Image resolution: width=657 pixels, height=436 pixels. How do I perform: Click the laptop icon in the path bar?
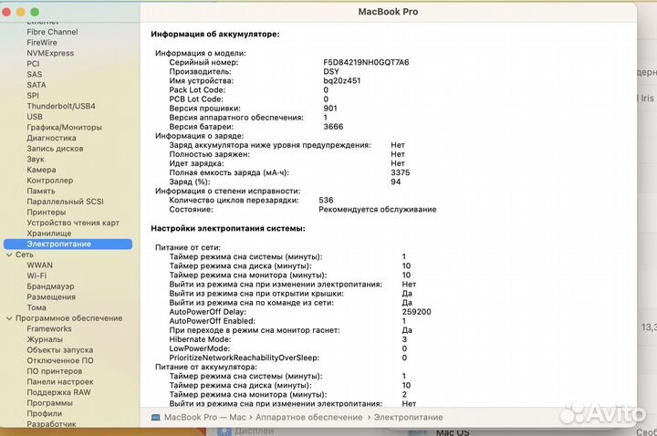[156, 417]
